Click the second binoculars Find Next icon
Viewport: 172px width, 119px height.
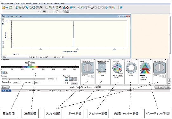coord(68,11)
